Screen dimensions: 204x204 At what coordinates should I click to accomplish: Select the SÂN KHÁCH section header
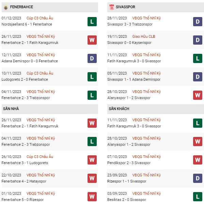pos(156,109)
